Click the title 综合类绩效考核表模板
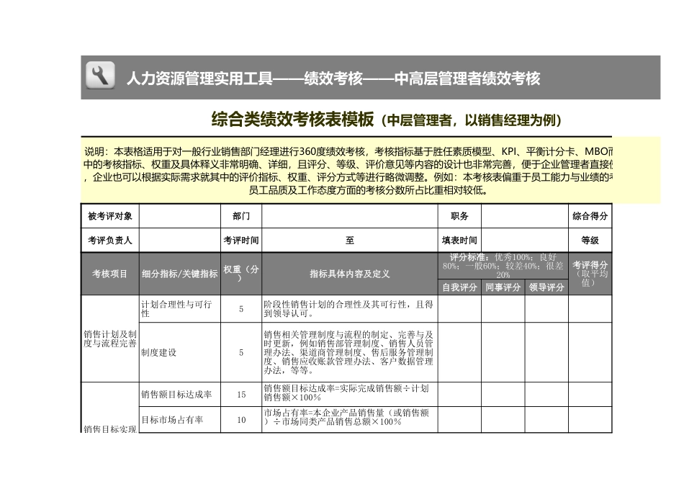This screenshot has height=484, width=684. point(293,119)
